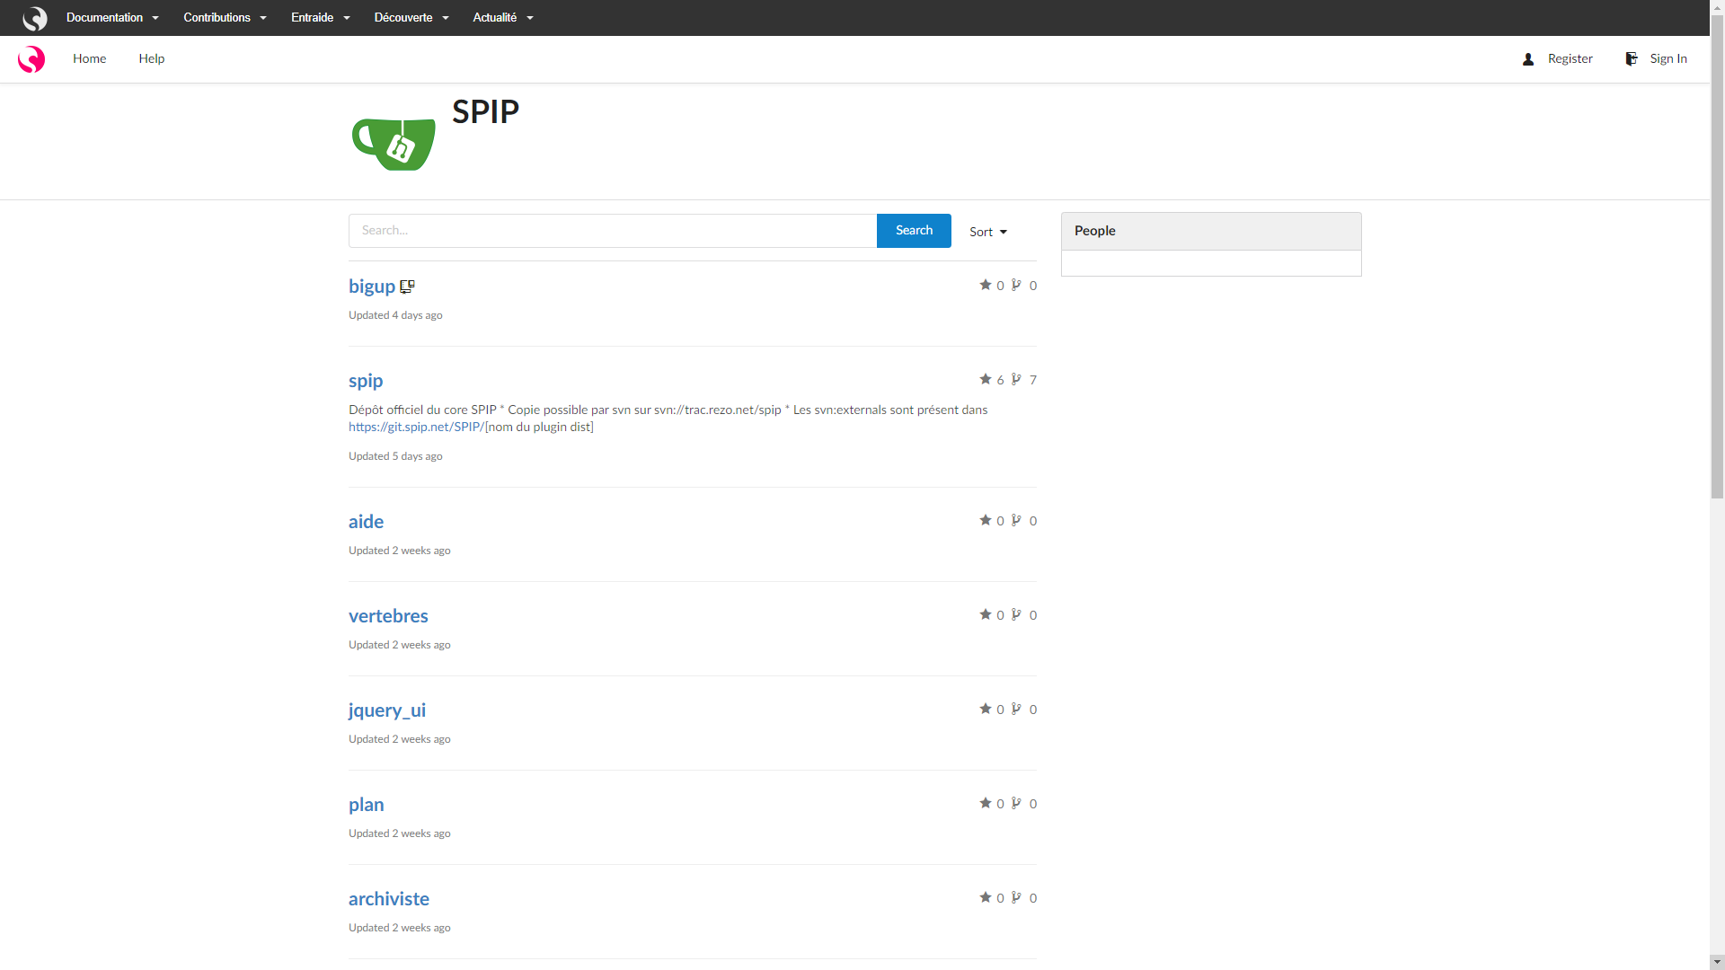Click the SPIP squirrel logo in top bar
Screen dimensions: 1725x970
34,18
